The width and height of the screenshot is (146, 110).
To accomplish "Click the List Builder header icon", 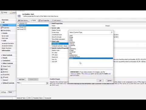I will pyautogui.click(x=19, y=16).
